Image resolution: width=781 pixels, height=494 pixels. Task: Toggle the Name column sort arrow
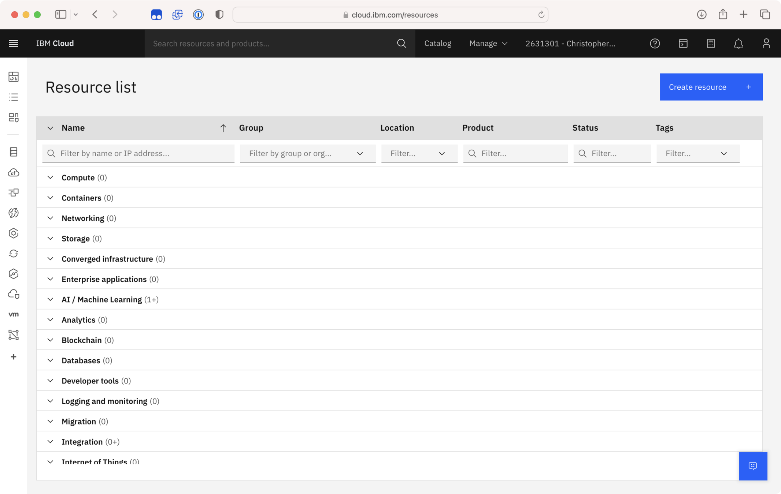pos(223,128)
